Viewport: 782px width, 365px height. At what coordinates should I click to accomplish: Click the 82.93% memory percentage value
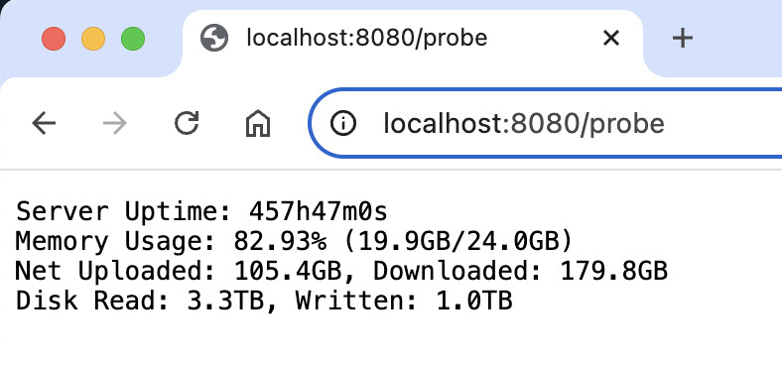[280, 241]
